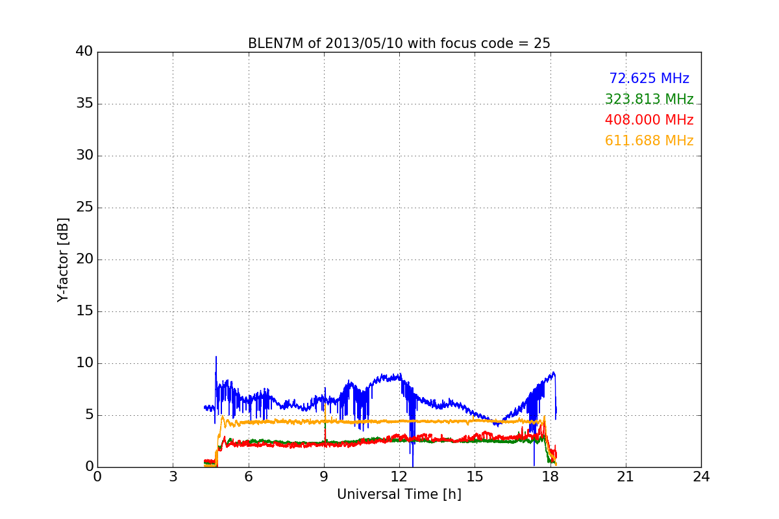Click the x-axis tick label 12
The width and height of the screenshot is (779, 519).
point(399,476)
